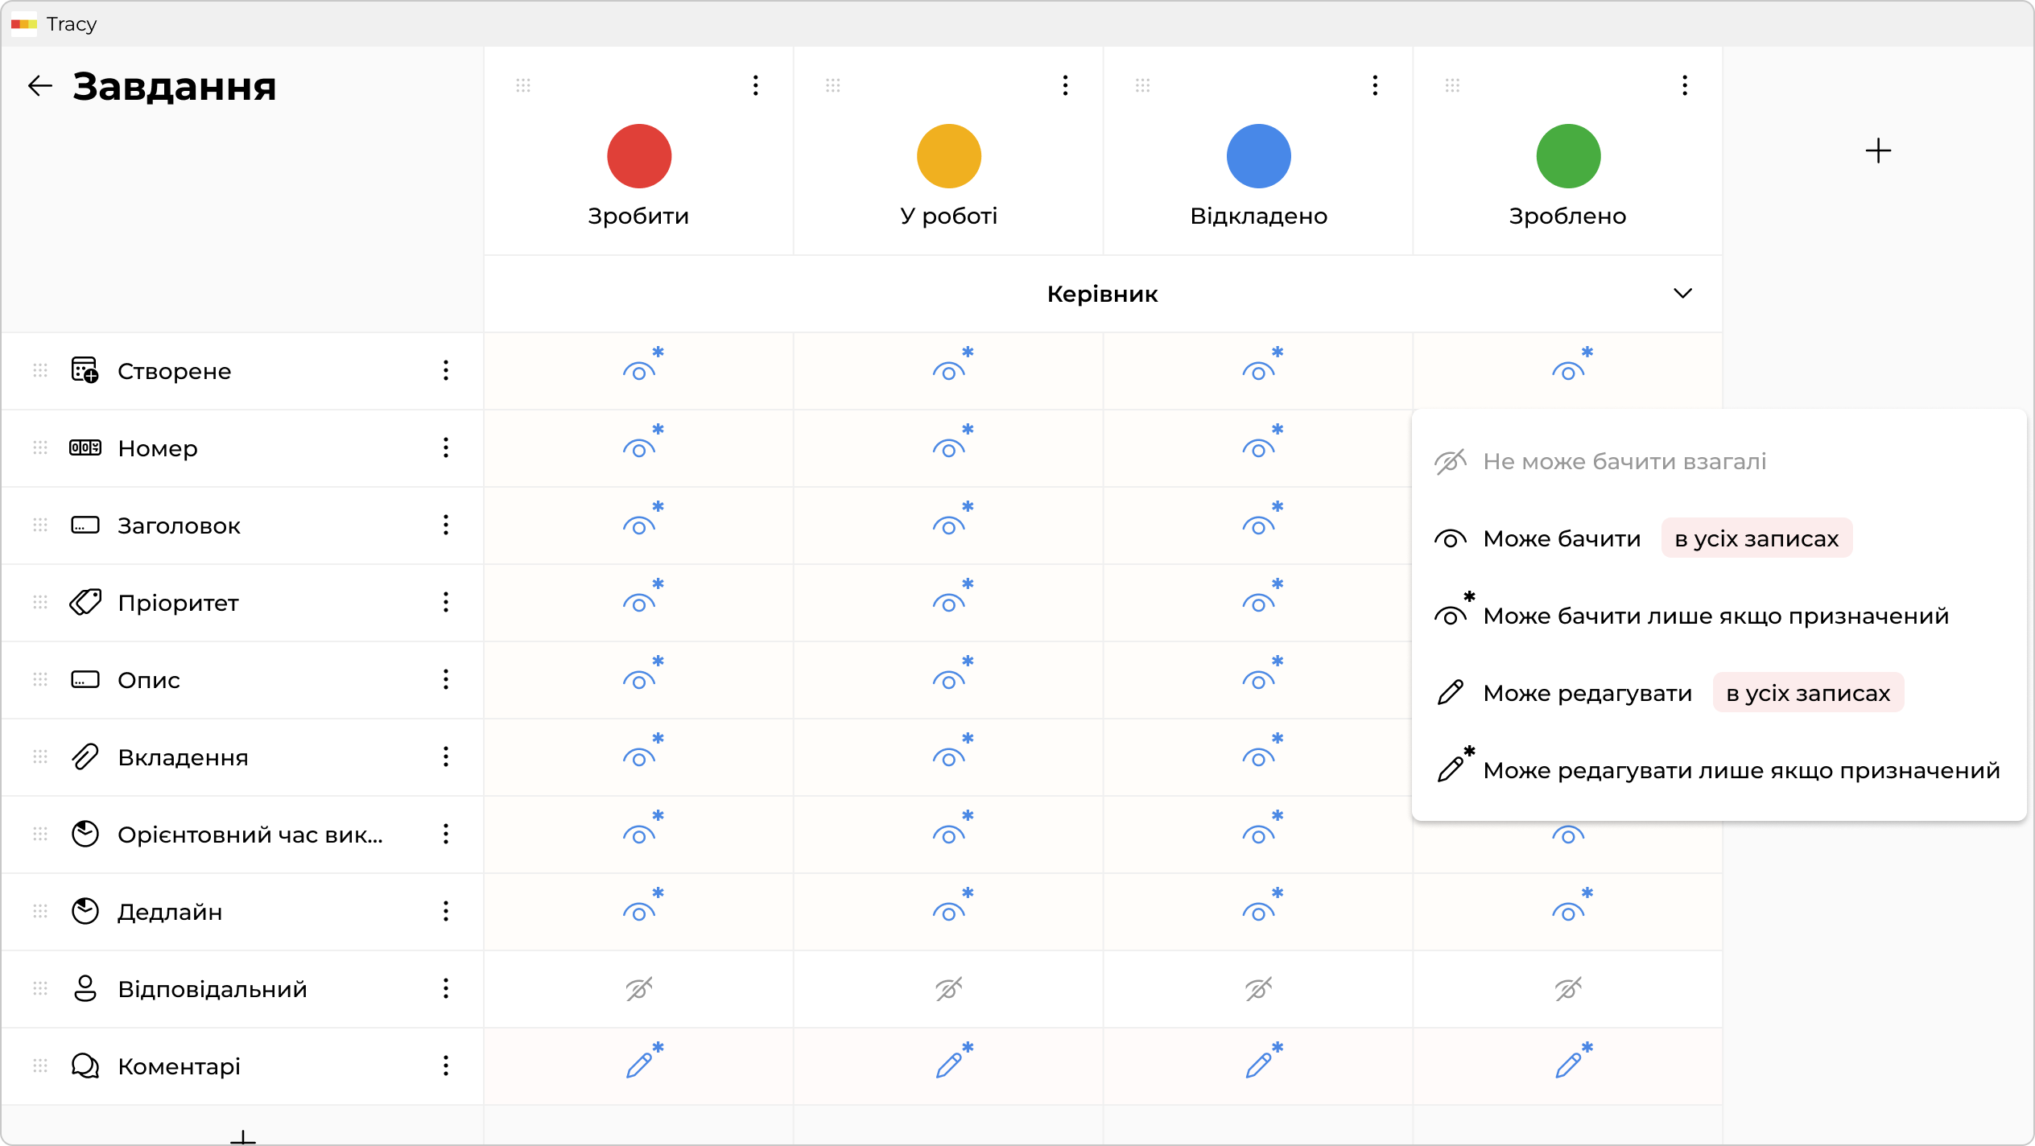The width and height of the screenshot is (2035, 1146).
Task: Toggle Дедлайн visibility in the Зроблено column
Action: (x=1568, y=912)
